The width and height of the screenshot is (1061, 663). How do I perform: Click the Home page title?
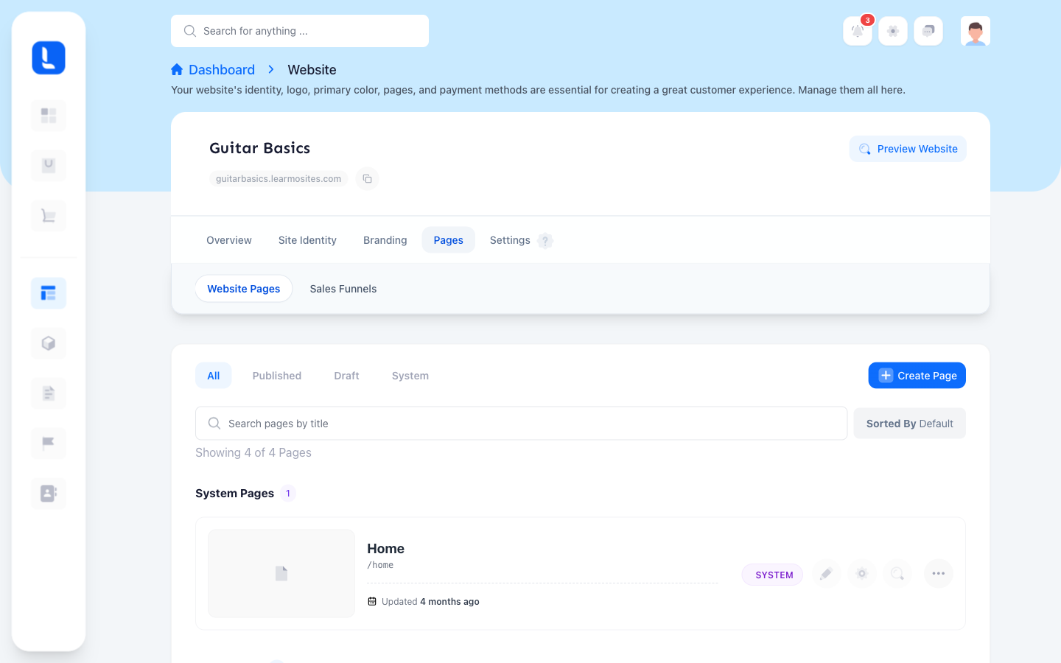[x=385, y=549]
